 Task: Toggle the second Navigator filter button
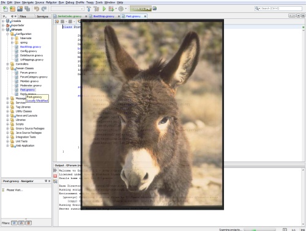click(21, 223)
